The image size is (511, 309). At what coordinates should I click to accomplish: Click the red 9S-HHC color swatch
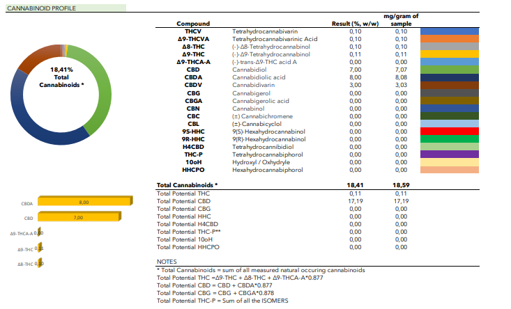point(450,132)
